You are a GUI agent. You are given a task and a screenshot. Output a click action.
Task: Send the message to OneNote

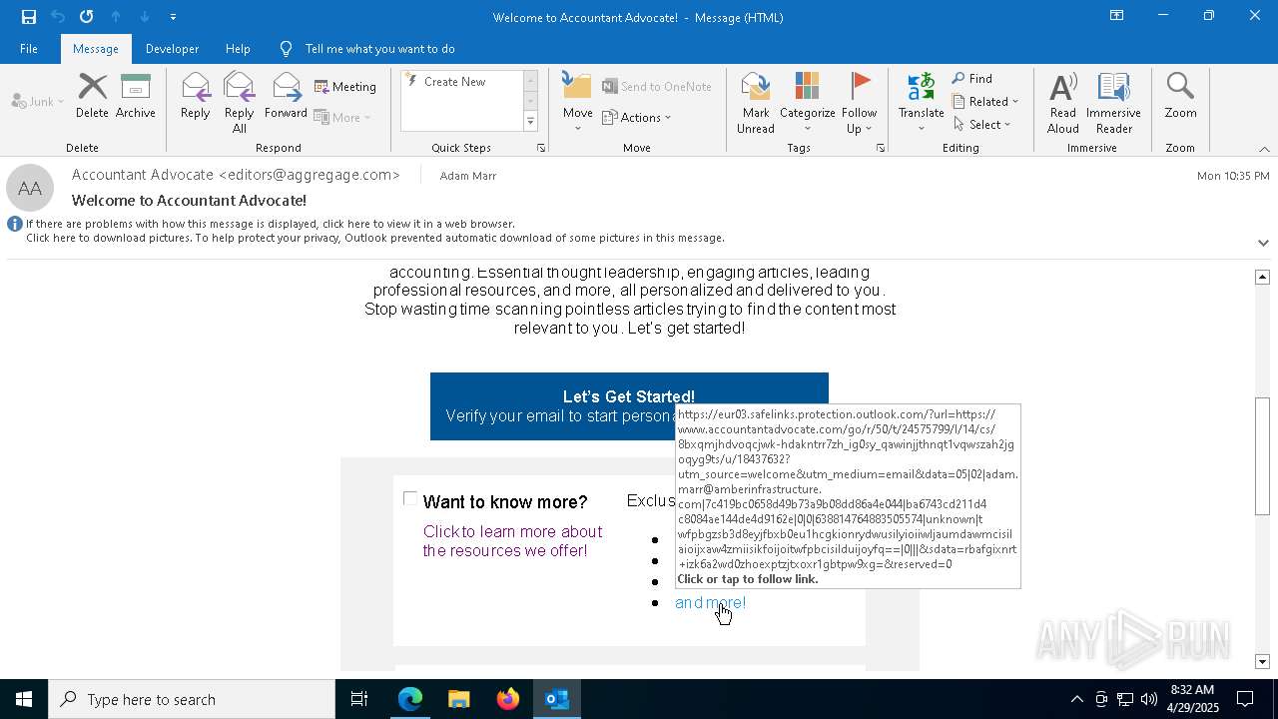pos(657,87)
